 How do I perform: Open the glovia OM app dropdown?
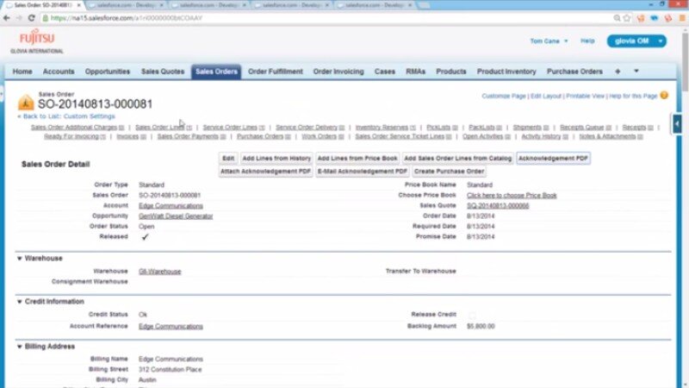[636, 41]
